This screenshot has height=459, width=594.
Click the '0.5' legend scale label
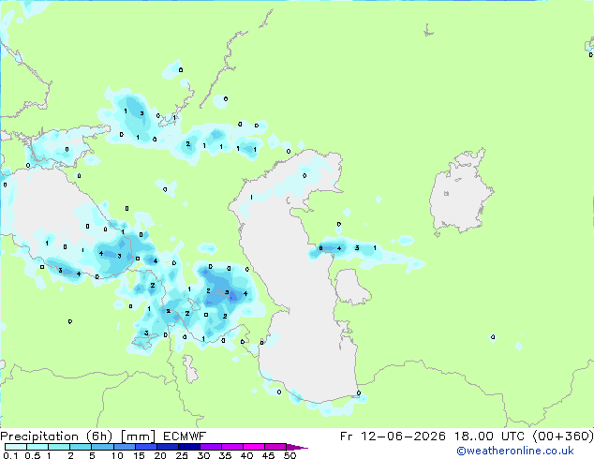coord(33,455)
